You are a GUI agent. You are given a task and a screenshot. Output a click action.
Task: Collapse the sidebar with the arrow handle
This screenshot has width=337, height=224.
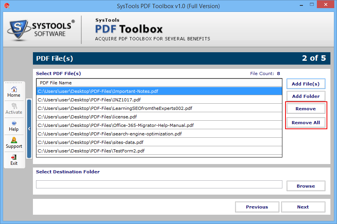(x=29, y=129)
